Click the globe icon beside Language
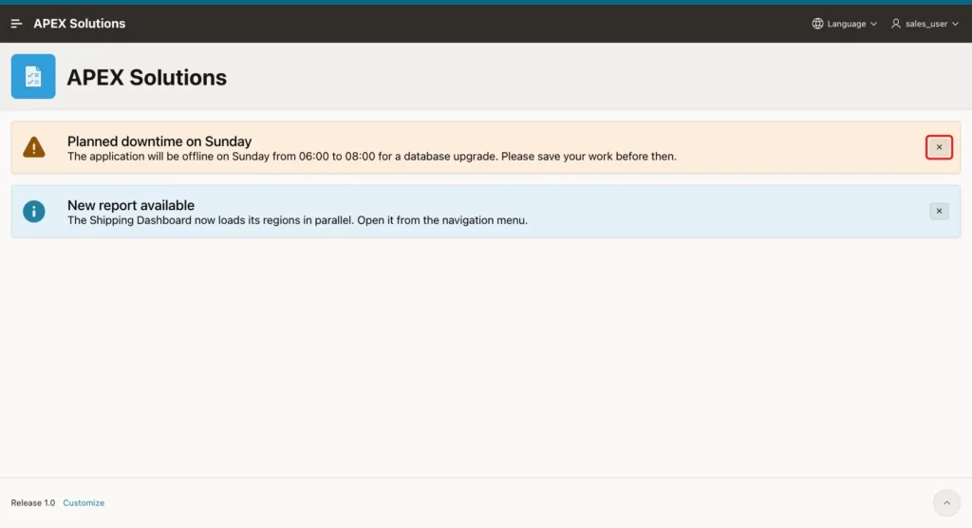This screenshot has height=528, width=972. pyautogui.click(x=817, y=24)
